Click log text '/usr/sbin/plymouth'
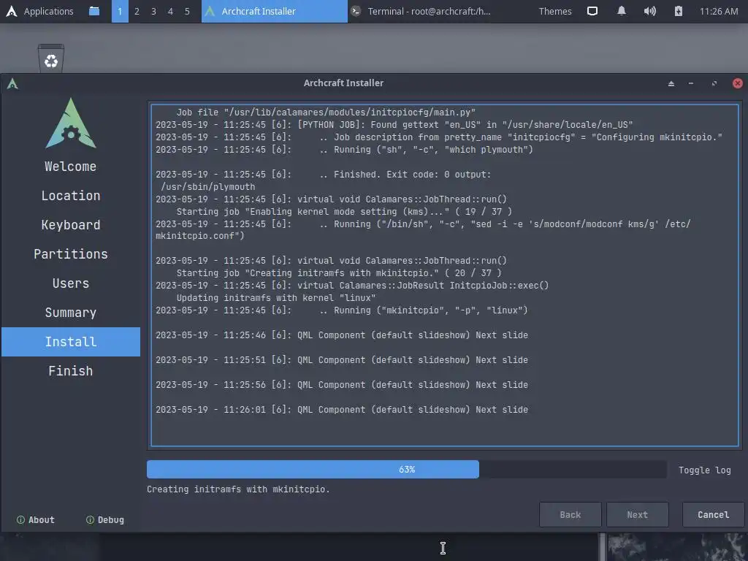Viewport: 748px width, 561px height. tap(207, 186)
